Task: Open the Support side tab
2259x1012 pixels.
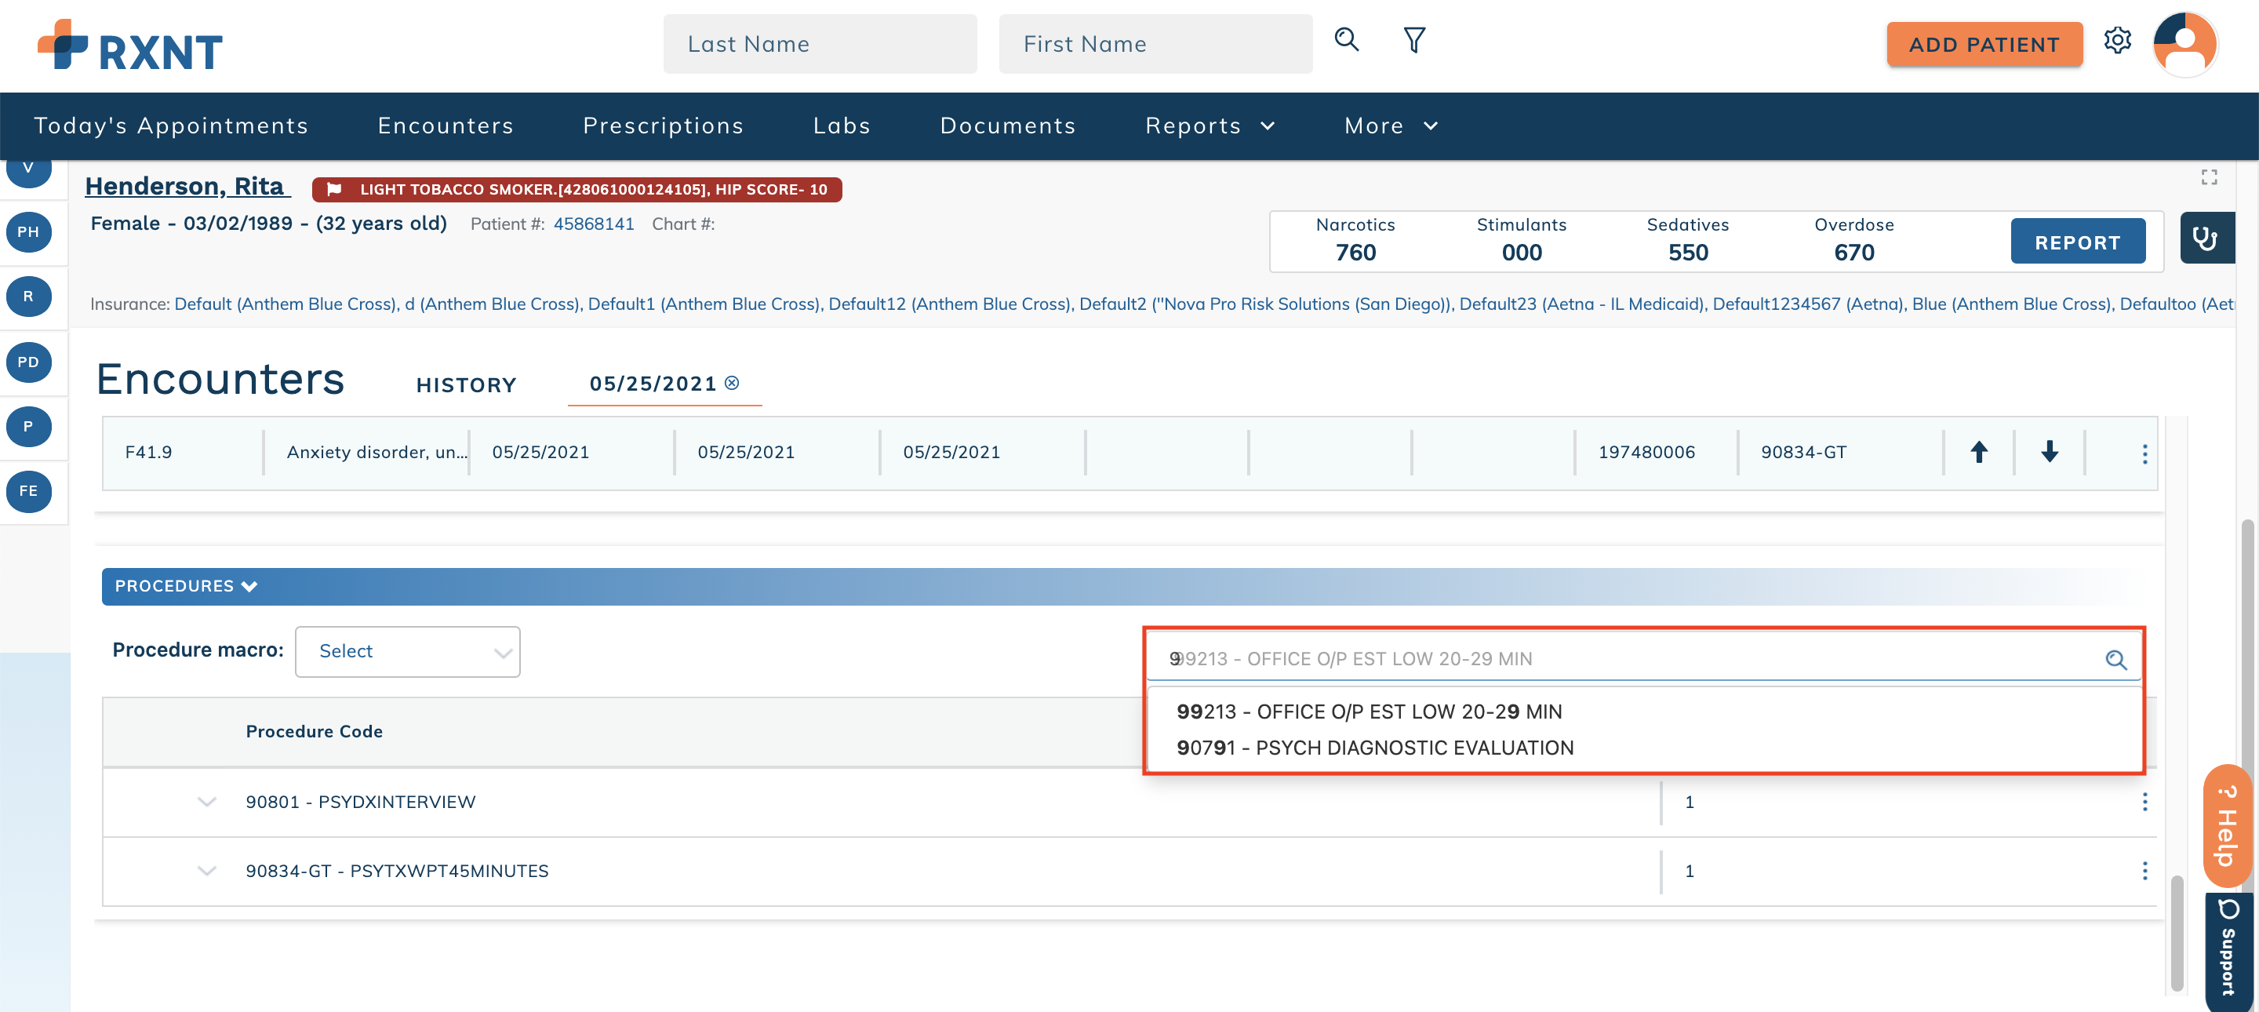Action: tap(2228, 952)
